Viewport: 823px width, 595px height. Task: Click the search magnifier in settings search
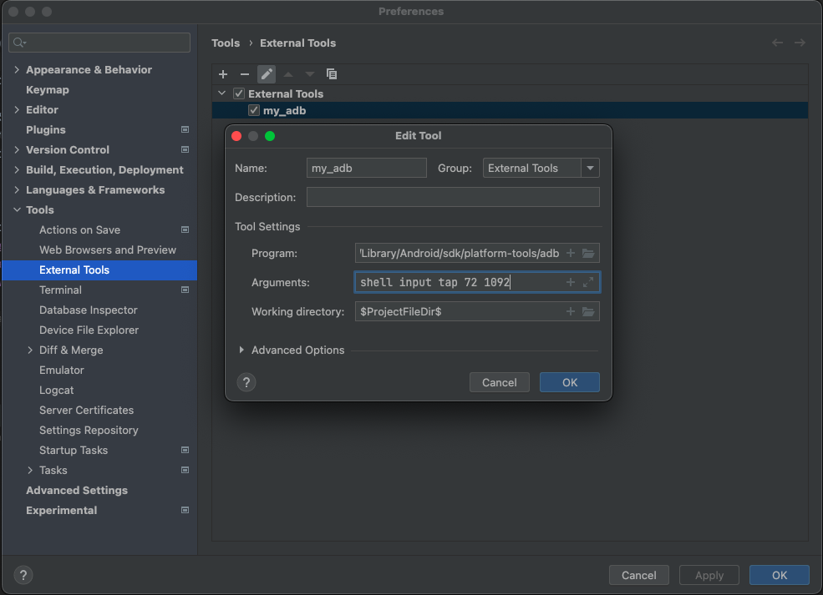tap(19, 43)
